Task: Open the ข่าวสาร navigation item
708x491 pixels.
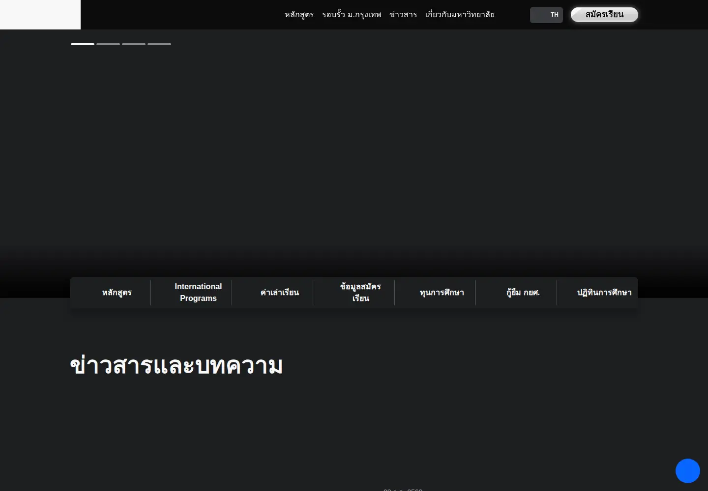Action: [403, 15]
